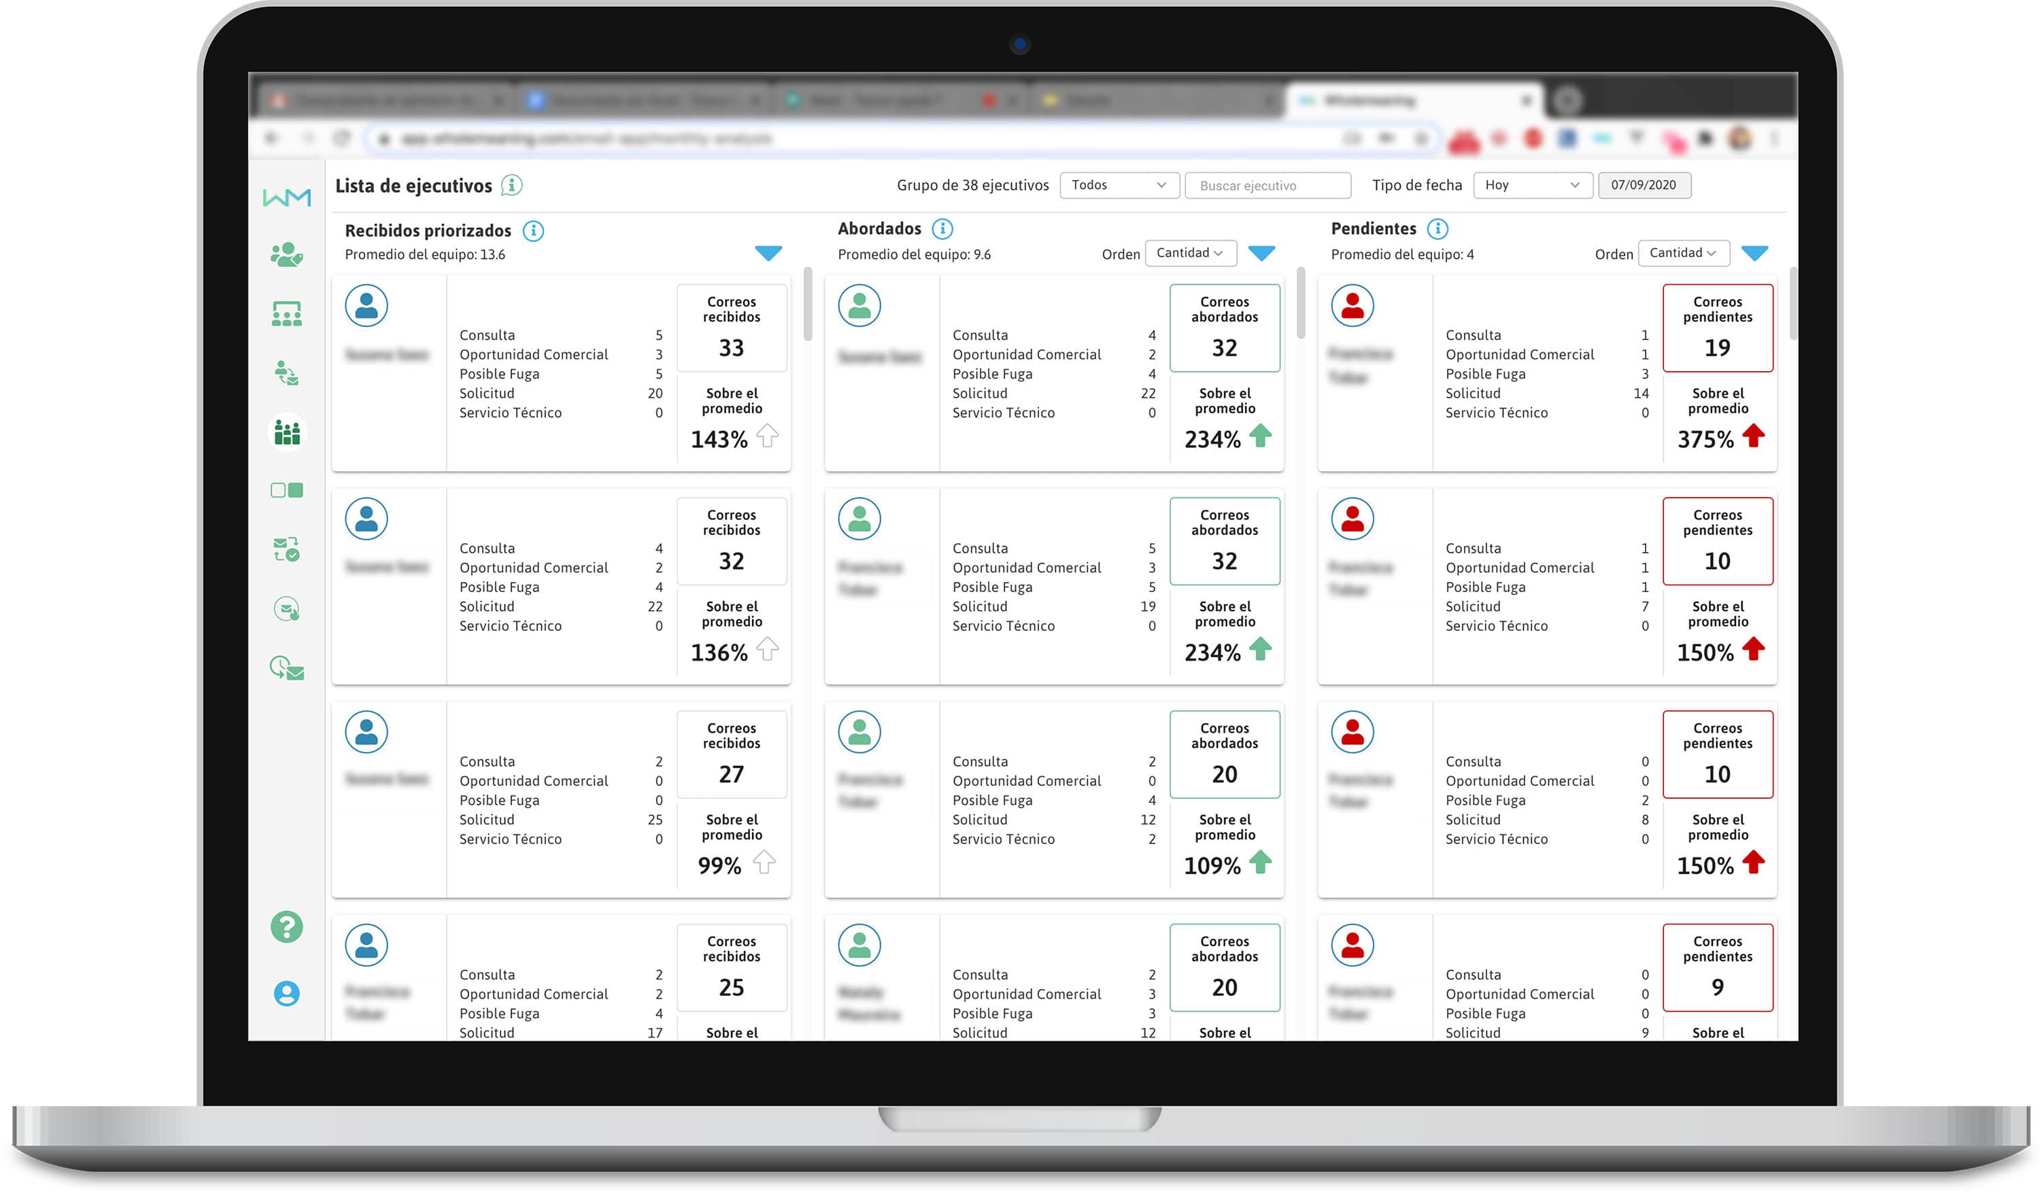The width and height of the screenshot is (2040, 1191).
Task: Open the Pendientes Orden Cantidad dropdown
Action: 1684,254
